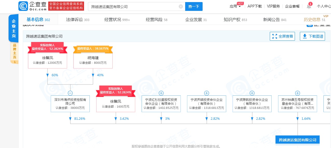The height and width of the screenshot is (148, 331).
Task: Click the 苏州钟鼎五号股权投资基金 card
Action: point(298,104)
